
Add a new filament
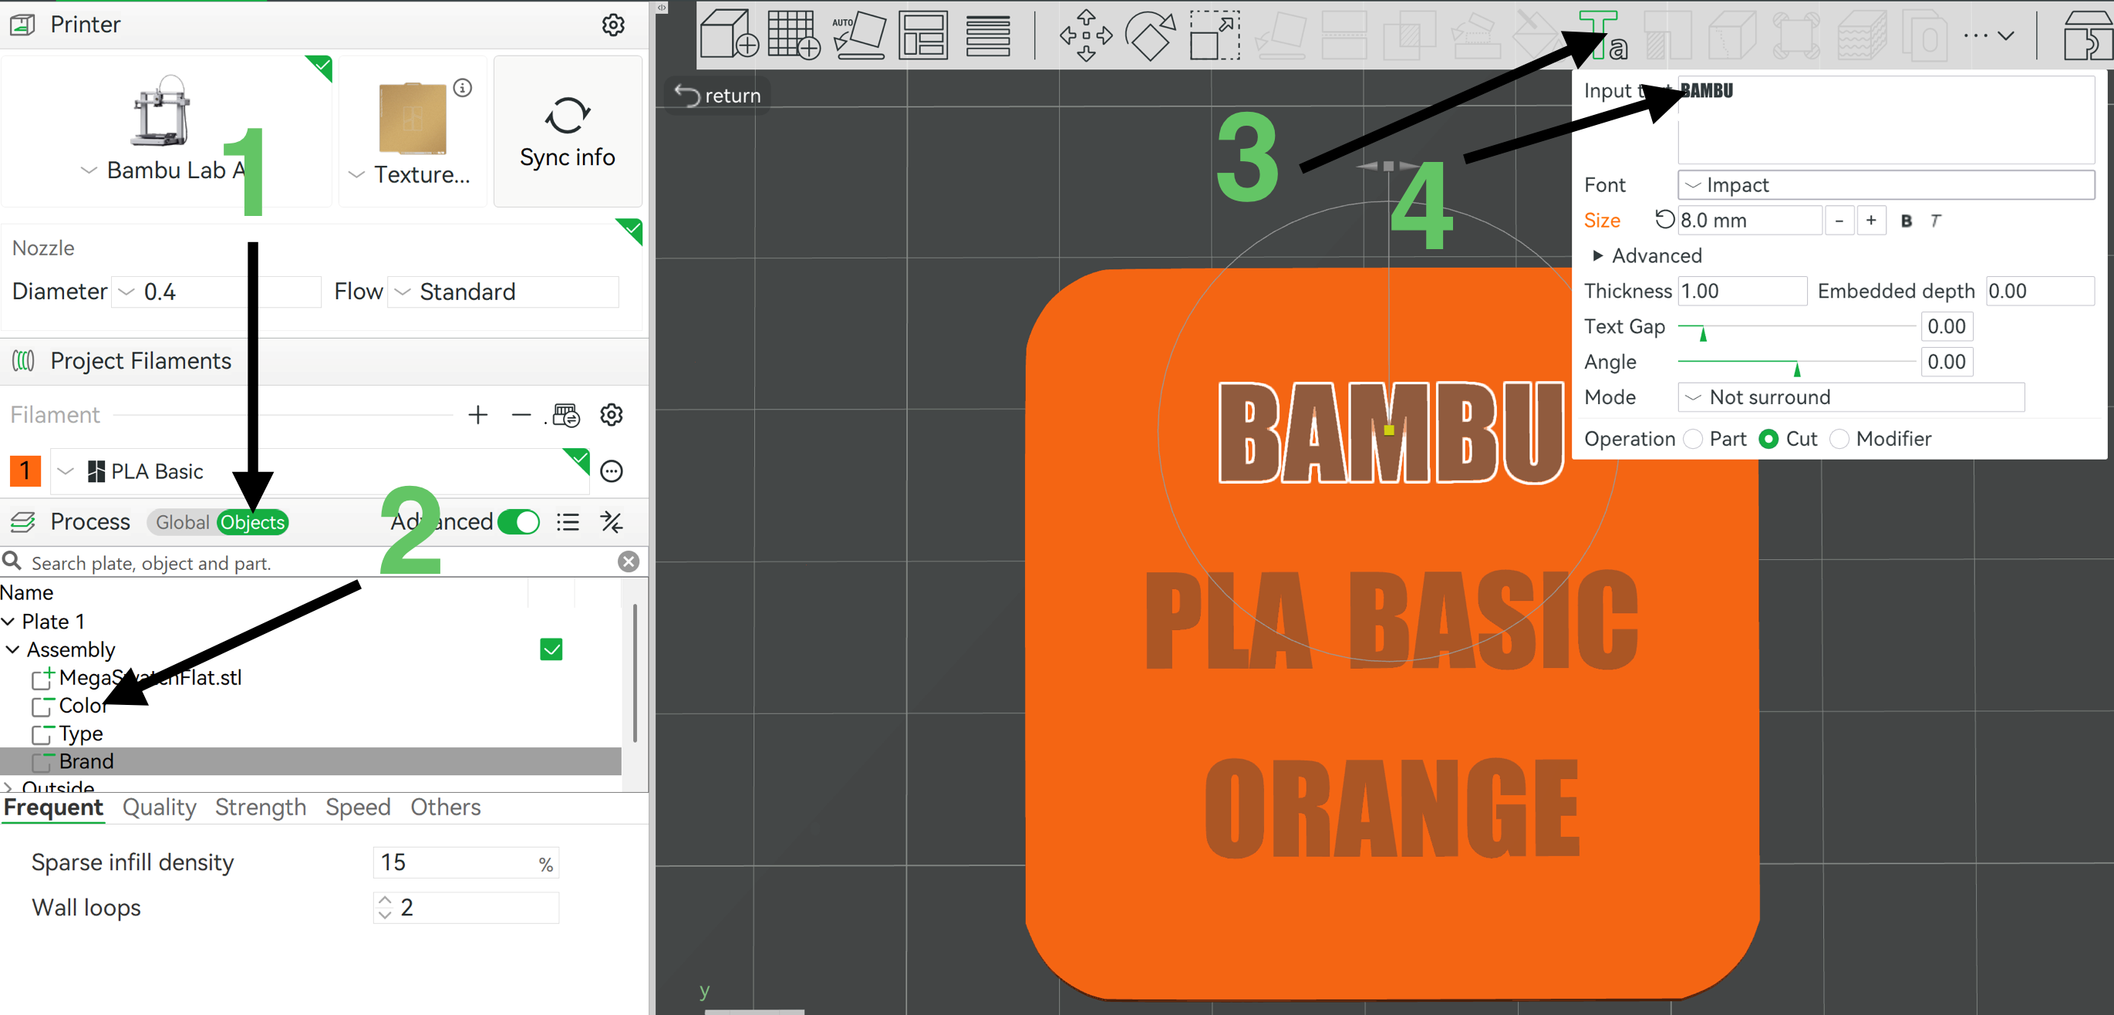pyautogui.click(x=477, y=415)
